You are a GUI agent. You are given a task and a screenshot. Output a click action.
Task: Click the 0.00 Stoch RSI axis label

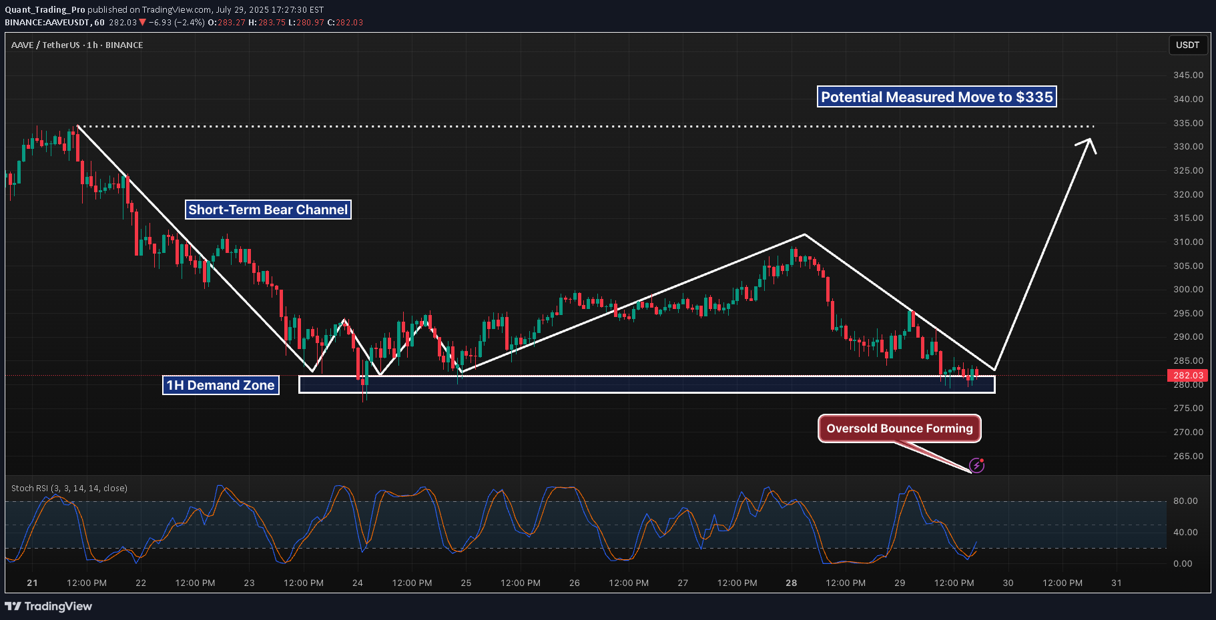[1183, 563]
